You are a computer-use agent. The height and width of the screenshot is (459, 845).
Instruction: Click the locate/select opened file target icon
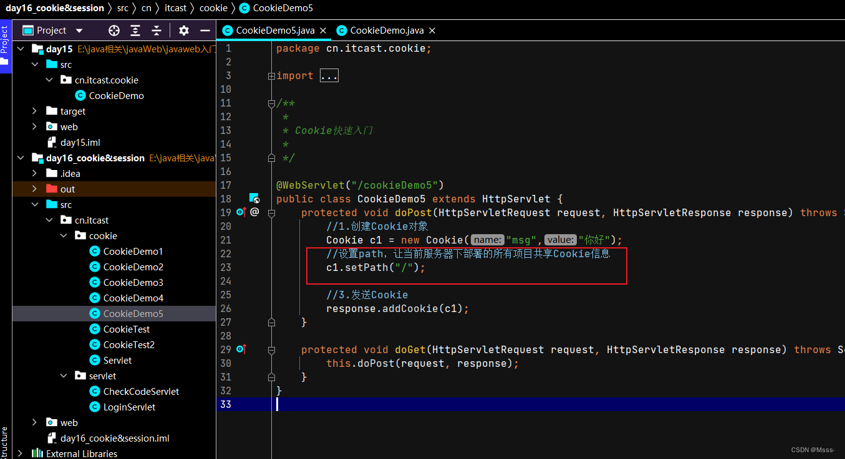point(113,31)
